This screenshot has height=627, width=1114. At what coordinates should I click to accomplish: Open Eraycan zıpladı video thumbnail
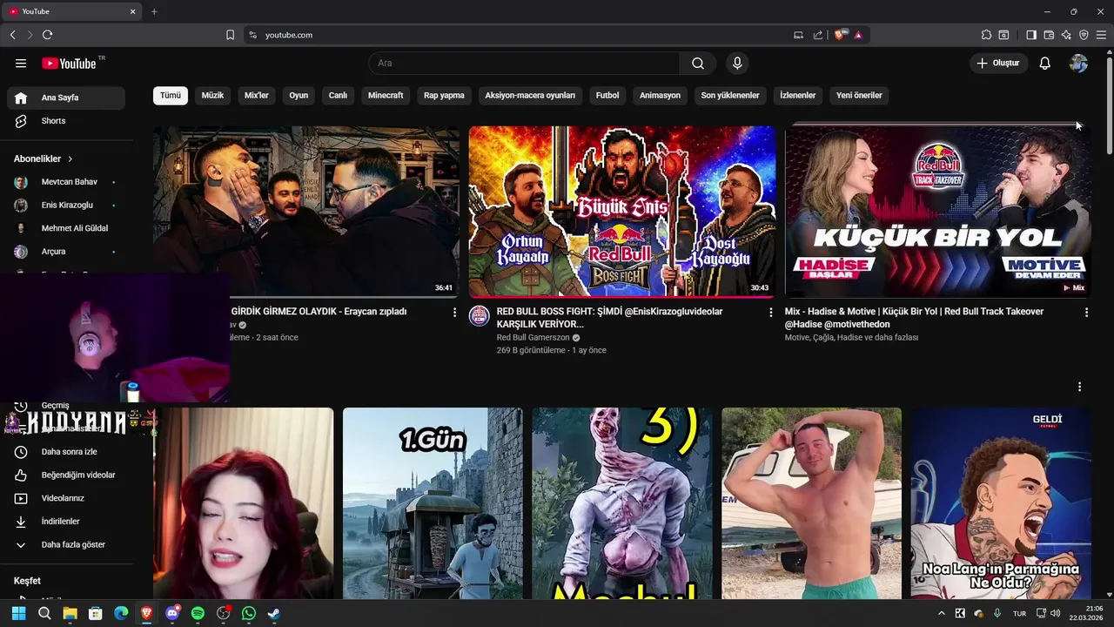tap(306, 212)
